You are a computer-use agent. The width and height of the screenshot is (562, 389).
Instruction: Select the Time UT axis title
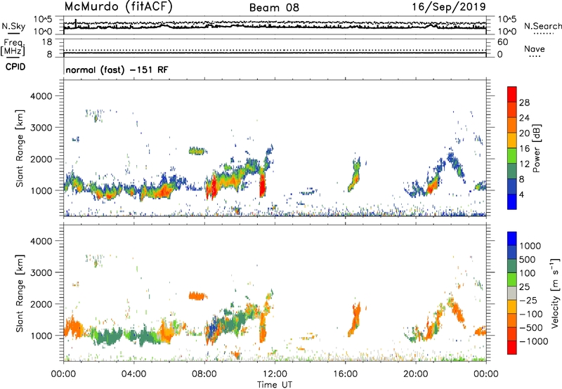pos(275,385)
